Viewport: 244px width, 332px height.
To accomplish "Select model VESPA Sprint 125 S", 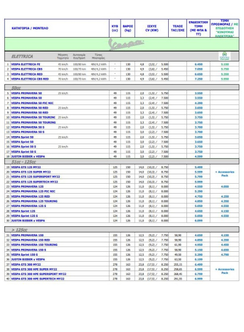I will tap(24, 216).
